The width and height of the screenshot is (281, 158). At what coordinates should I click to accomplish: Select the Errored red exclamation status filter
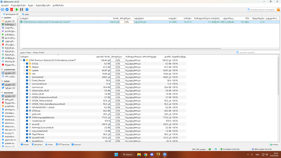[9, 65]
